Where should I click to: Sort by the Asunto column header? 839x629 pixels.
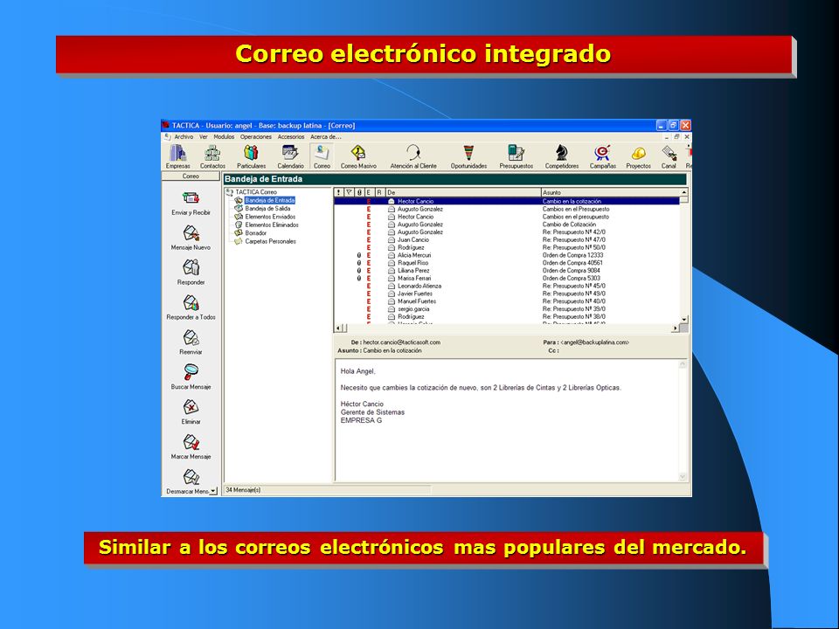tap(611, 192)
